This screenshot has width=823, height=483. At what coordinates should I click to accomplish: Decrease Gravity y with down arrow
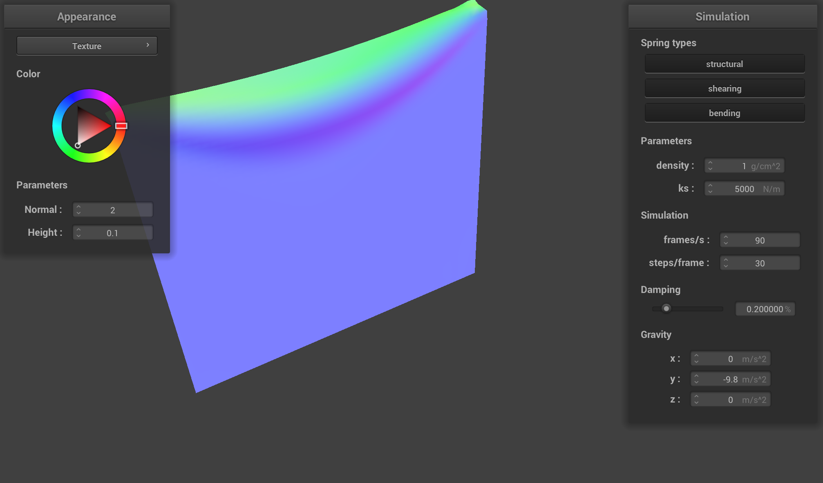coord(696,382)
